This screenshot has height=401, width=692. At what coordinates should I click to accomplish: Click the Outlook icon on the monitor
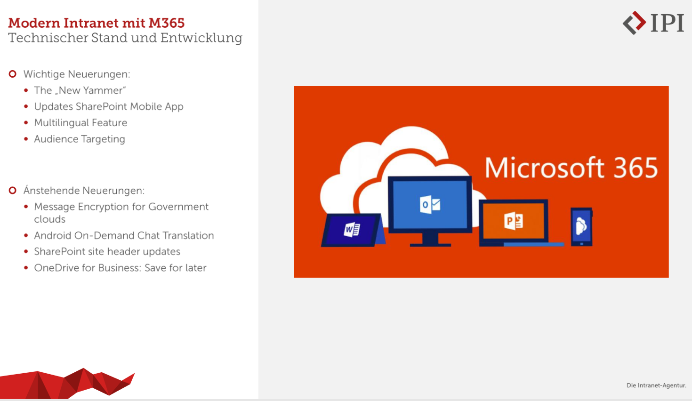tap(430, 205)
